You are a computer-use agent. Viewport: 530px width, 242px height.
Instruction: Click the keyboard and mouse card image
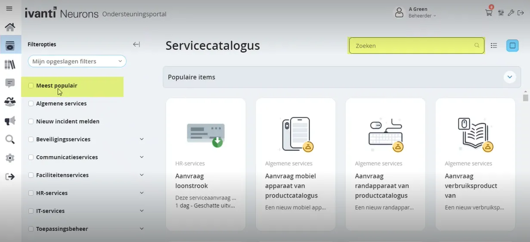tap(386, 134)
